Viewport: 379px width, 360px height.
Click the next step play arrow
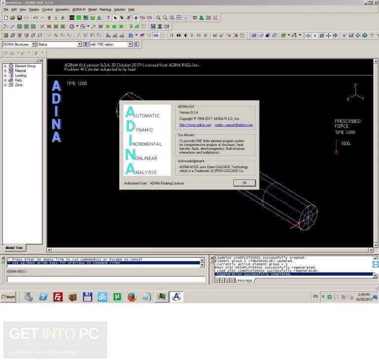tap(192, 36)
